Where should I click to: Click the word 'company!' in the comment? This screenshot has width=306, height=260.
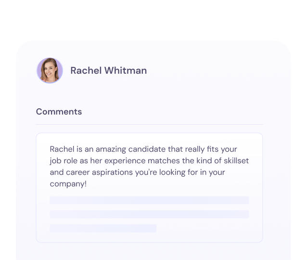tap(68, 184)
